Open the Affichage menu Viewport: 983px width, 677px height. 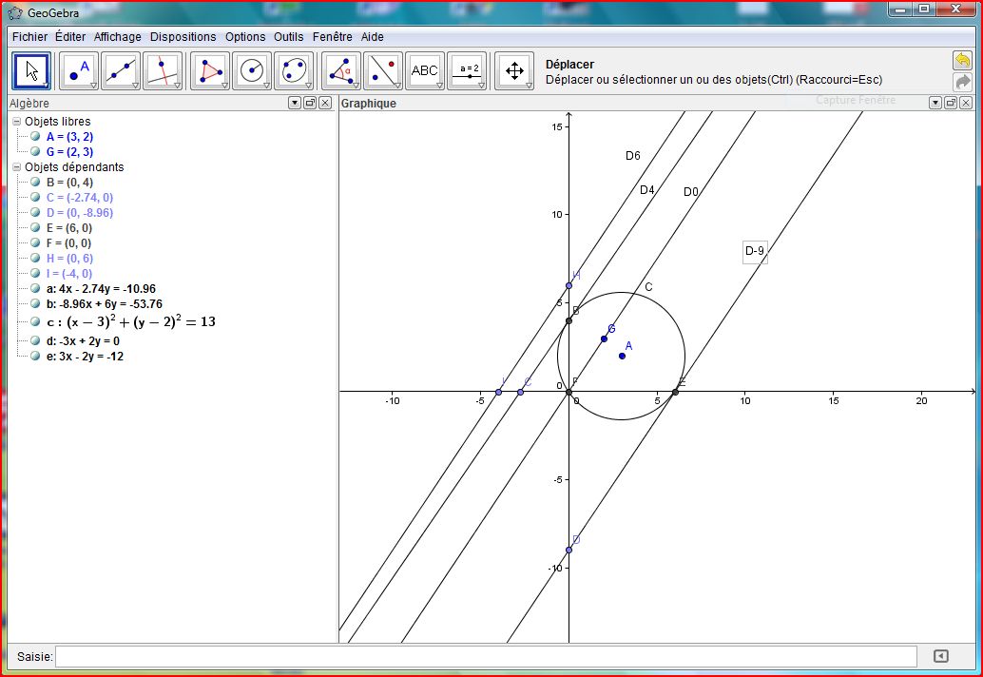coord(117,37)
